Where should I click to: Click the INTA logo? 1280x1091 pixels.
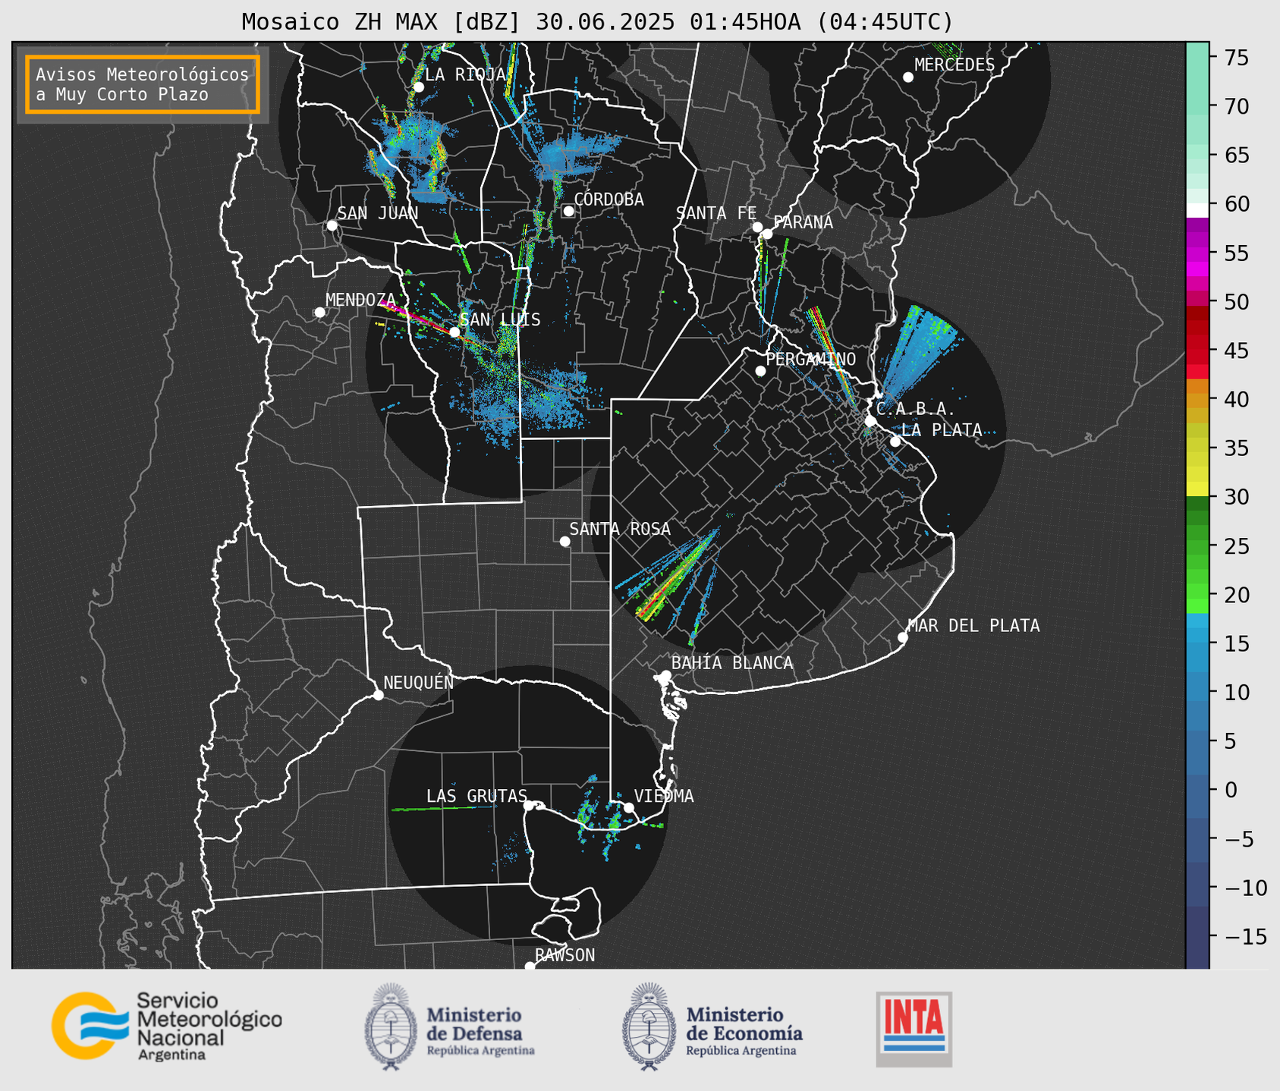(x=914, y=1029)
